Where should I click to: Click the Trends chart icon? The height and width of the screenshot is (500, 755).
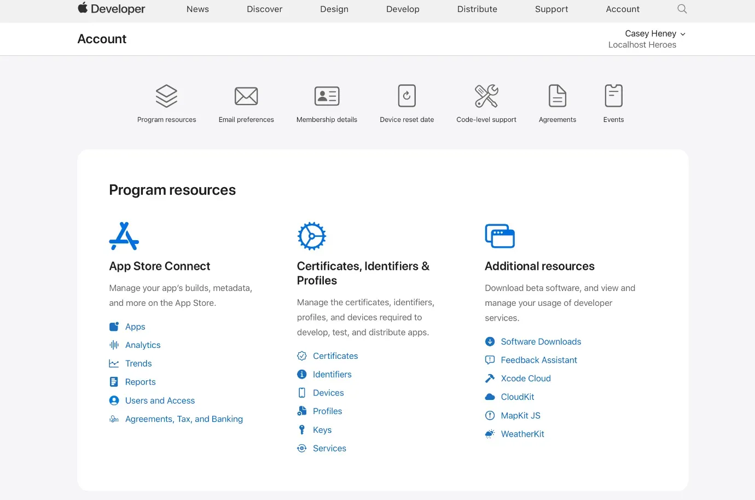click(114, 364)
